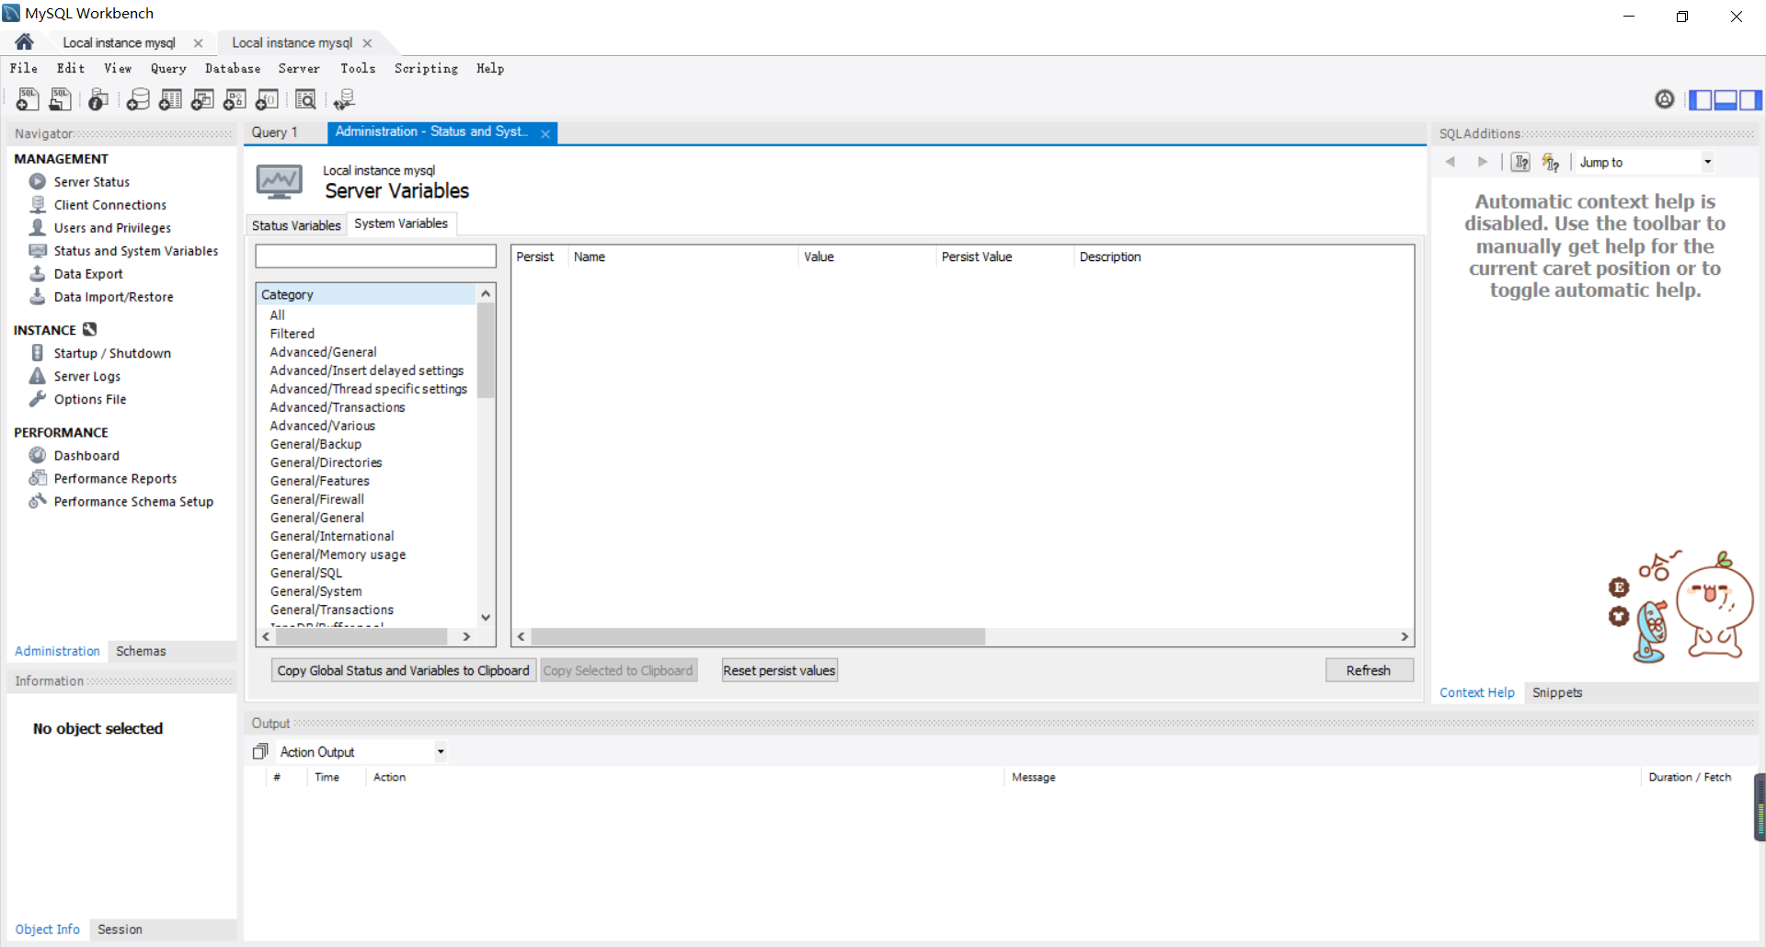Viewport: 1766px width, 947px height.
Task: Open Server Logs
Action: pyautogui.click(x=86, y=376)
